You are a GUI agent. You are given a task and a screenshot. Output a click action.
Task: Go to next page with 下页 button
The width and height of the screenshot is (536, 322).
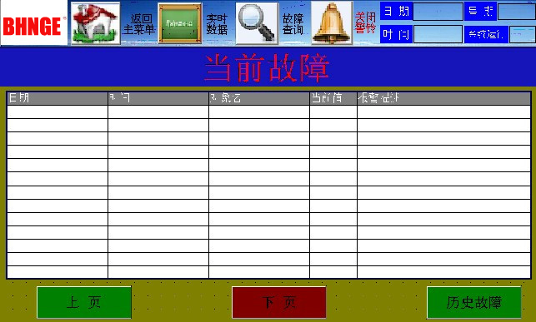click(279, 302)
